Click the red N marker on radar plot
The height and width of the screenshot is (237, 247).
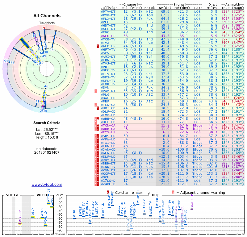click(44, 28)
